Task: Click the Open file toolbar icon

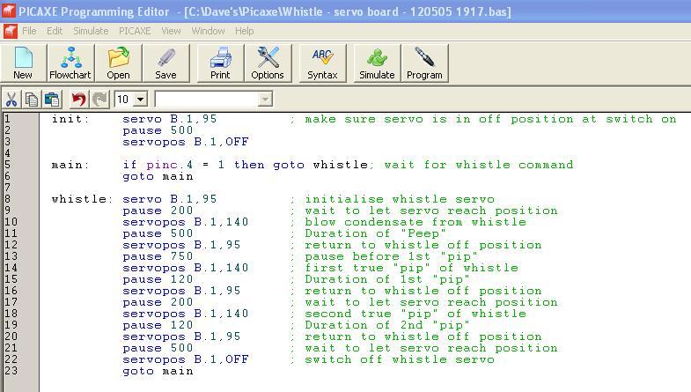Action: click(x=118, y=63)
